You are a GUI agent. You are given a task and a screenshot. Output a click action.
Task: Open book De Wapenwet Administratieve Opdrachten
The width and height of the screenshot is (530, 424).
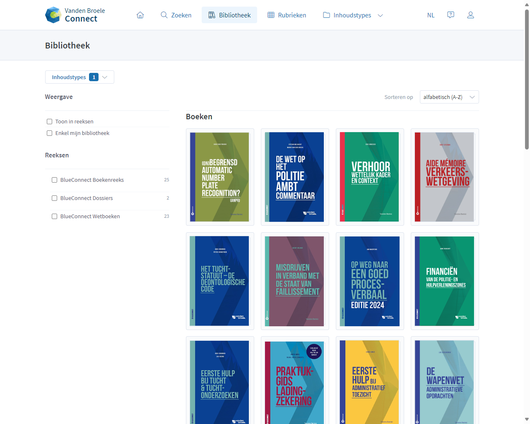pos(445,381)
